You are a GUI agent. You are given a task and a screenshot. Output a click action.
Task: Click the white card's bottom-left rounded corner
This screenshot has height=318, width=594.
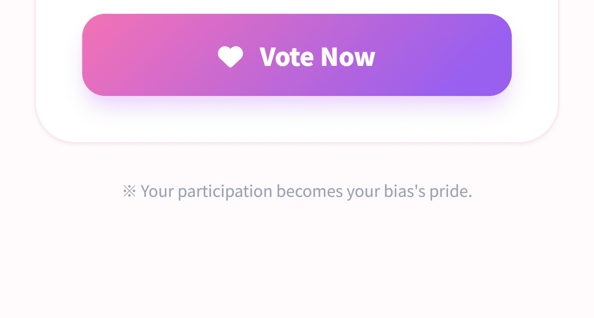pyautogui.click(x=51, y=126)
